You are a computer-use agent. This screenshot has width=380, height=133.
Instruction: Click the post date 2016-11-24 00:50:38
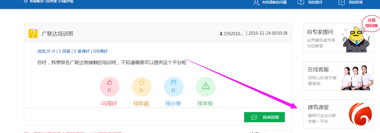pyautogui.click(x=268, y=33)
